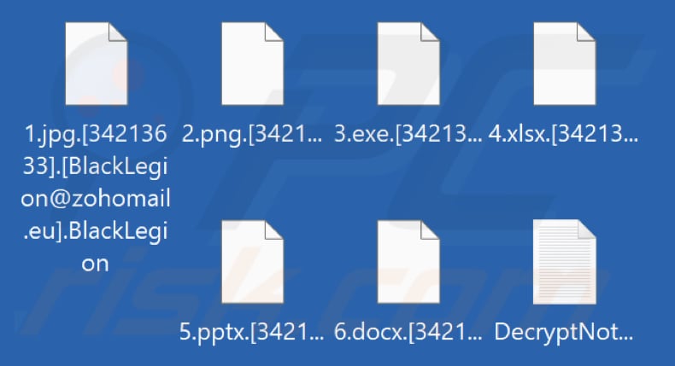Click the on@zohomail line of 1.jpg name
The width and height of the screenshot is (675, 366).
(96, 198)
